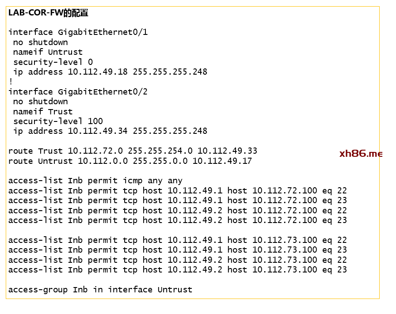The image size is (396, 314).
Task: Select the interface GigabitEthernet0/1 line
Action: pos(78,32)
